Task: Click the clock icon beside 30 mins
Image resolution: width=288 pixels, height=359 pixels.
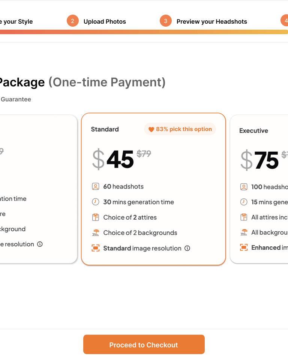Action: pyautogui.click(x=96, y=202)
